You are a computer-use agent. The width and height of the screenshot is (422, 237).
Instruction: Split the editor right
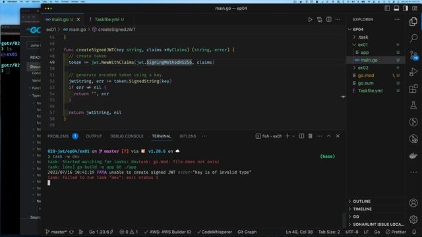[x=329, y=19]
